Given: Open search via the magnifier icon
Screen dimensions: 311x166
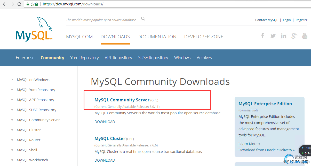Looking at the screenshot, I should click(x=143, y=19).
